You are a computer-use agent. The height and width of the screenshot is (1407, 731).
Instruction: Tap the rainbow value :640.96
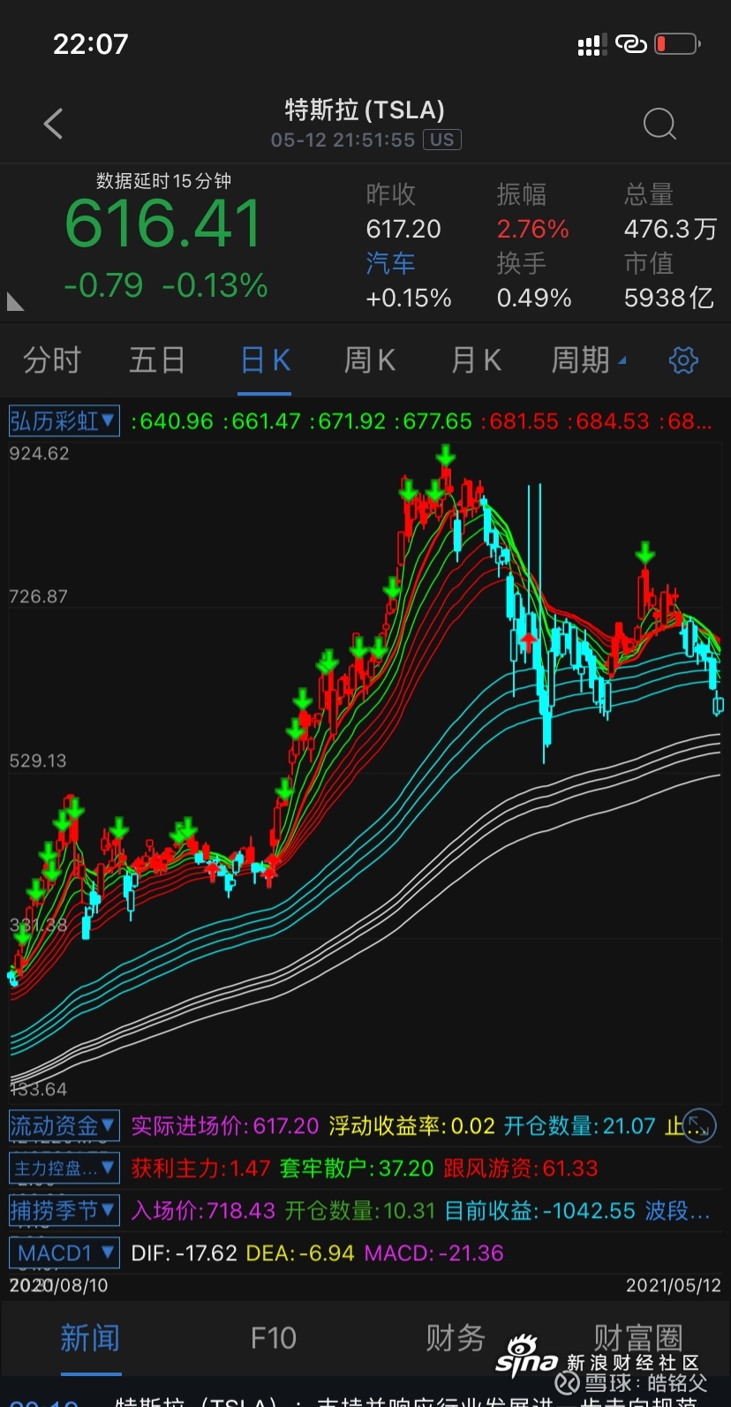172,421
